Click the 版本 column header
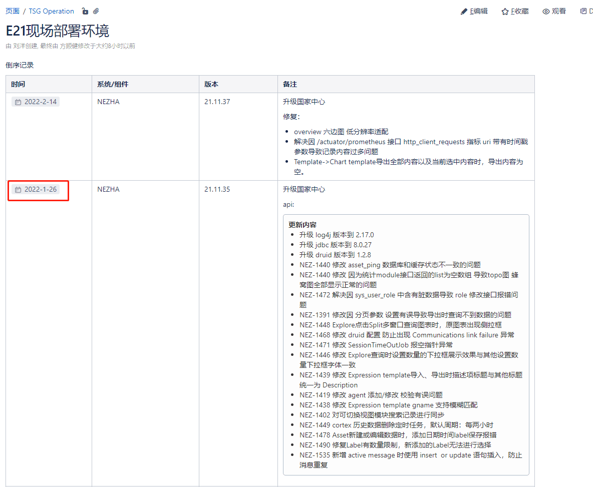 click(211, 84)
